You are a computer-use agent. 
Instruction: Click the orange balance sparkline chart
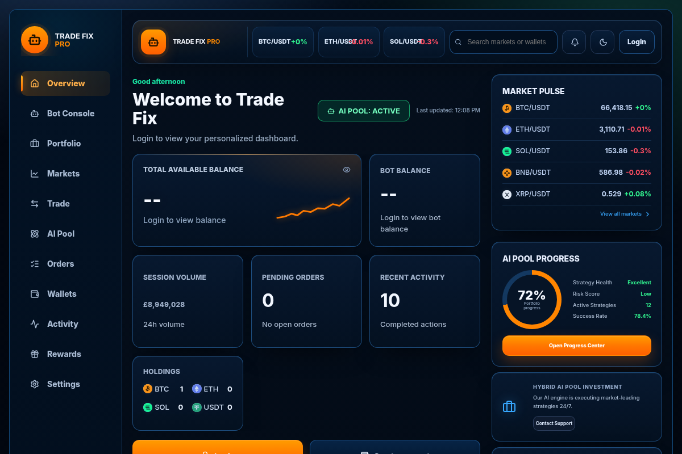coord(313,208)
